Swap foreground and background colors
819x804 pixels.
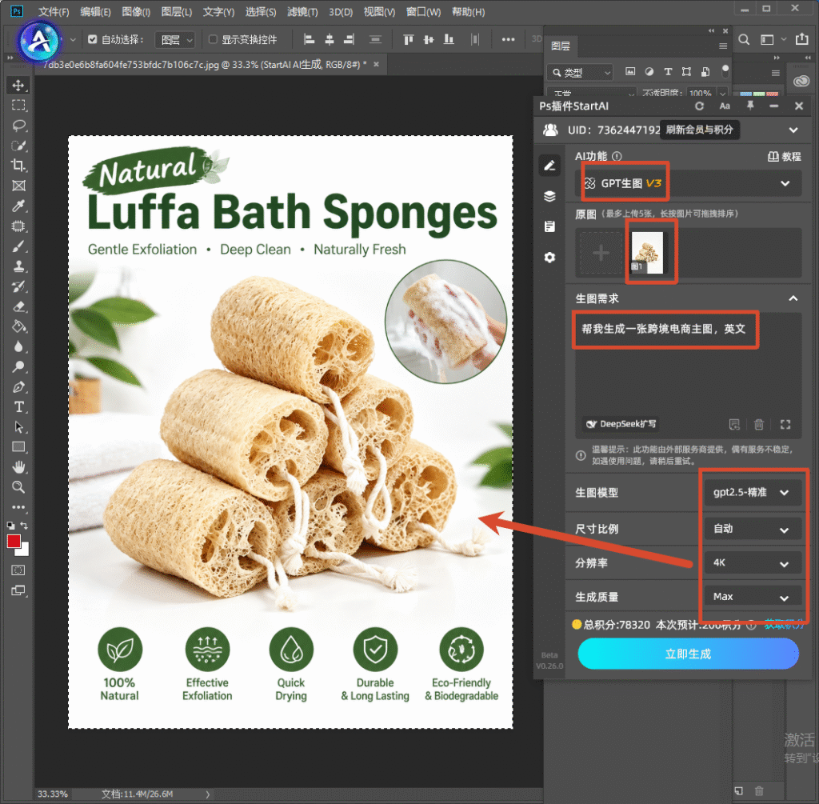(x=24, y=525)
